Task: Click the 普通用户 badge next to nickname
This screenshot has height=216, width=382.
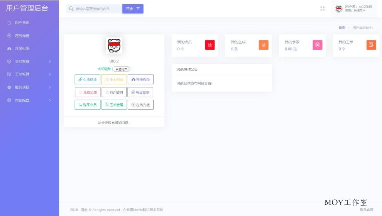Action: (121, 69)
